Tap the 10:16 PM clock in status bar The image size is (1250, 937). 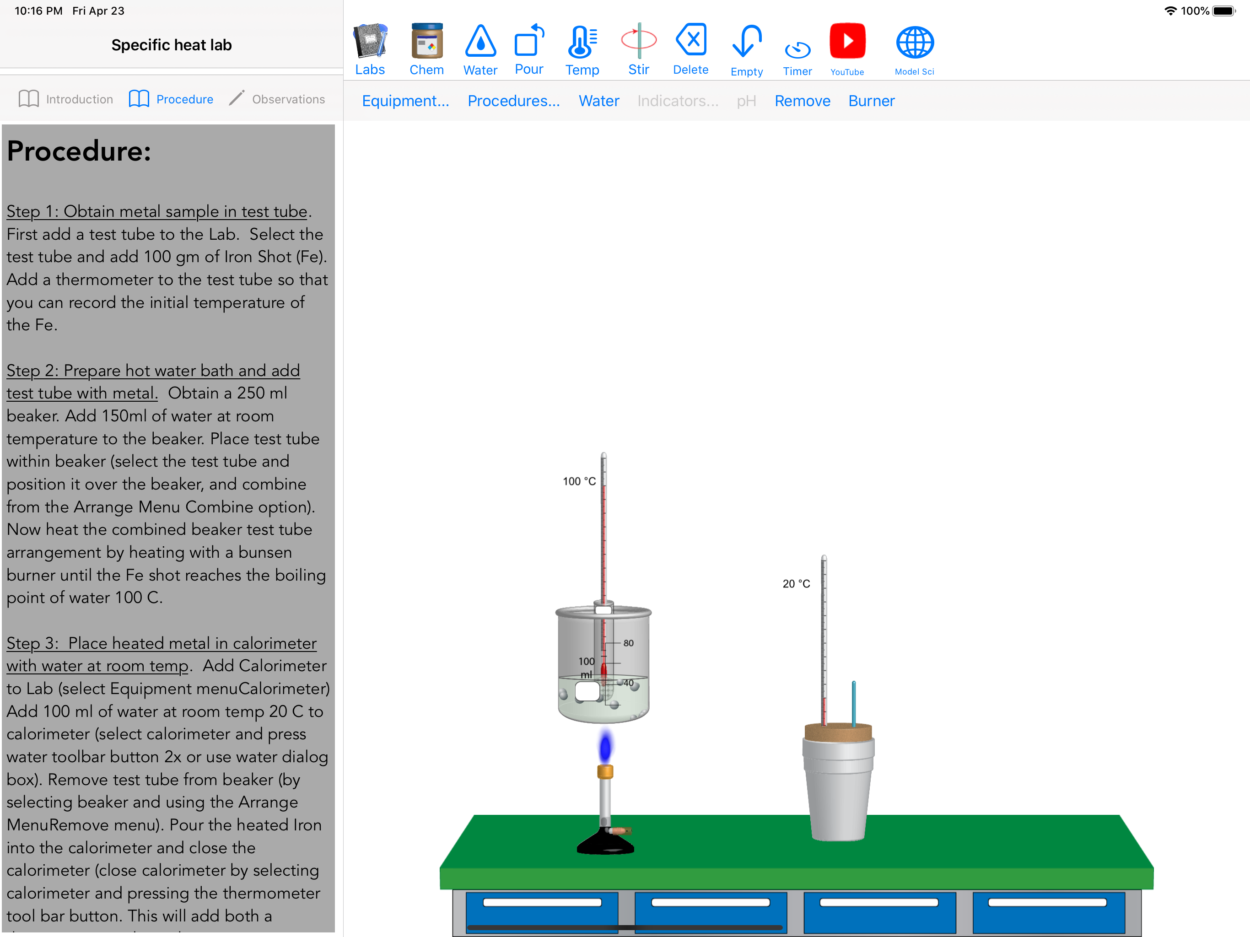[x=38, y=11]
